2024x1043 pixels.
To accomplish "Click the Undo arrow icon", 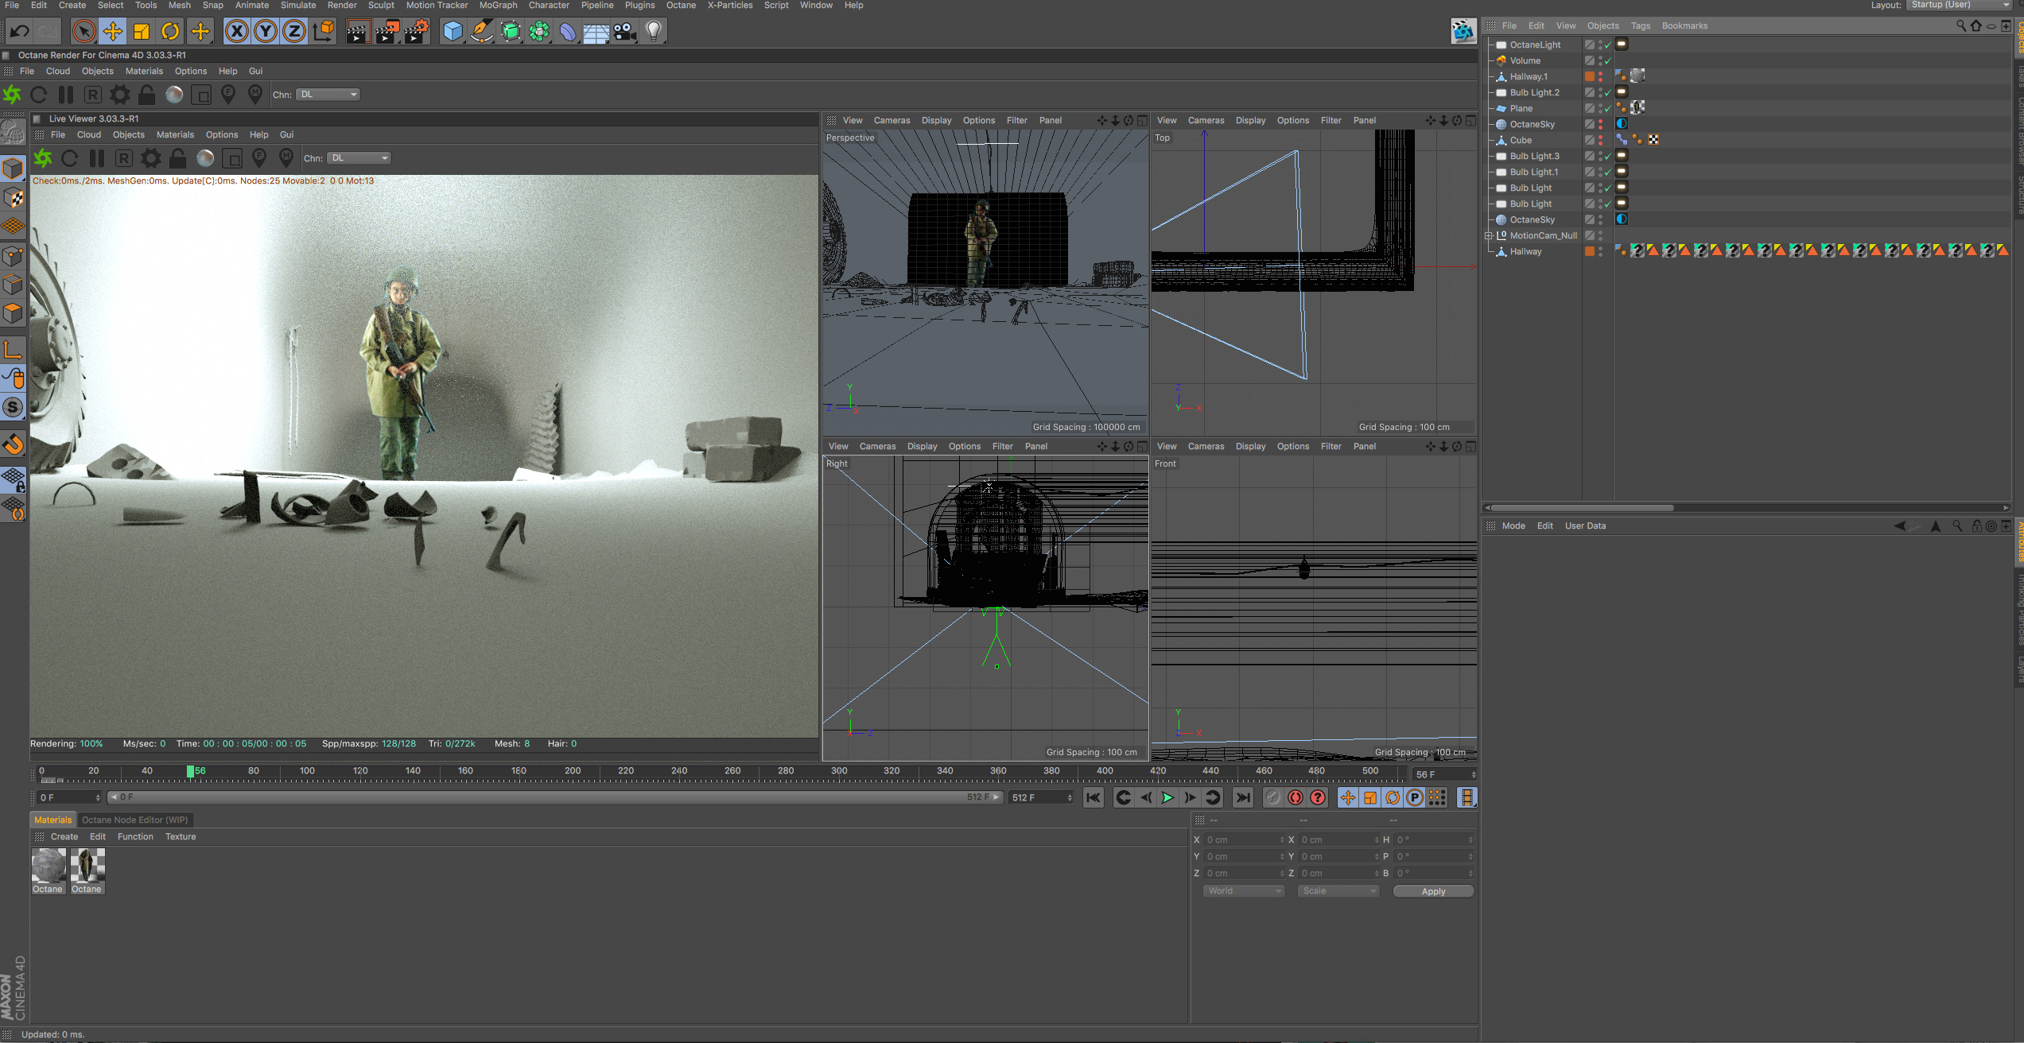I will point(19,31).
